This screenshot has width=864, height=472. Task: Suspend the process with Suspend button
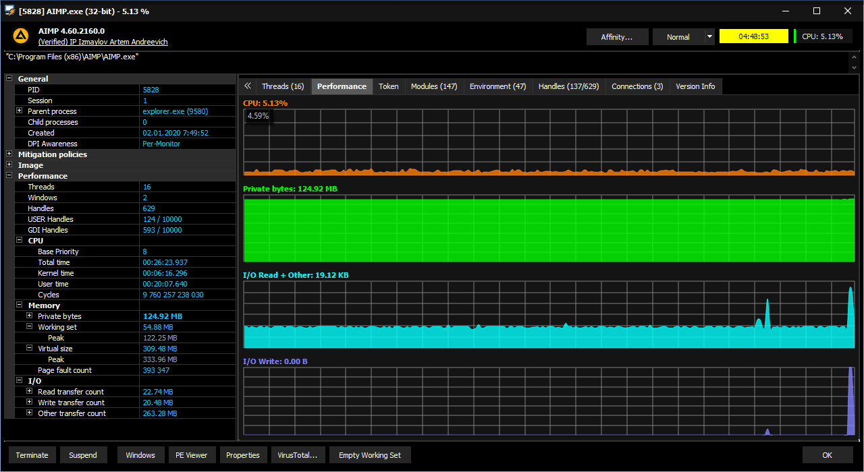pos(83,455)
